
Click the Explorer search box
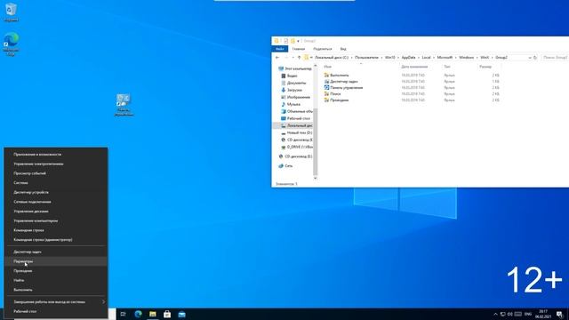(x=555, y=58)
